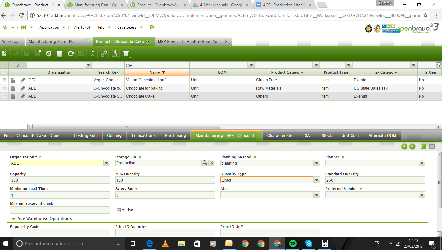Switch to the Costing Rule tab
Screen dimensions: 442x250
pyautogui.click(x=85, y=136)
